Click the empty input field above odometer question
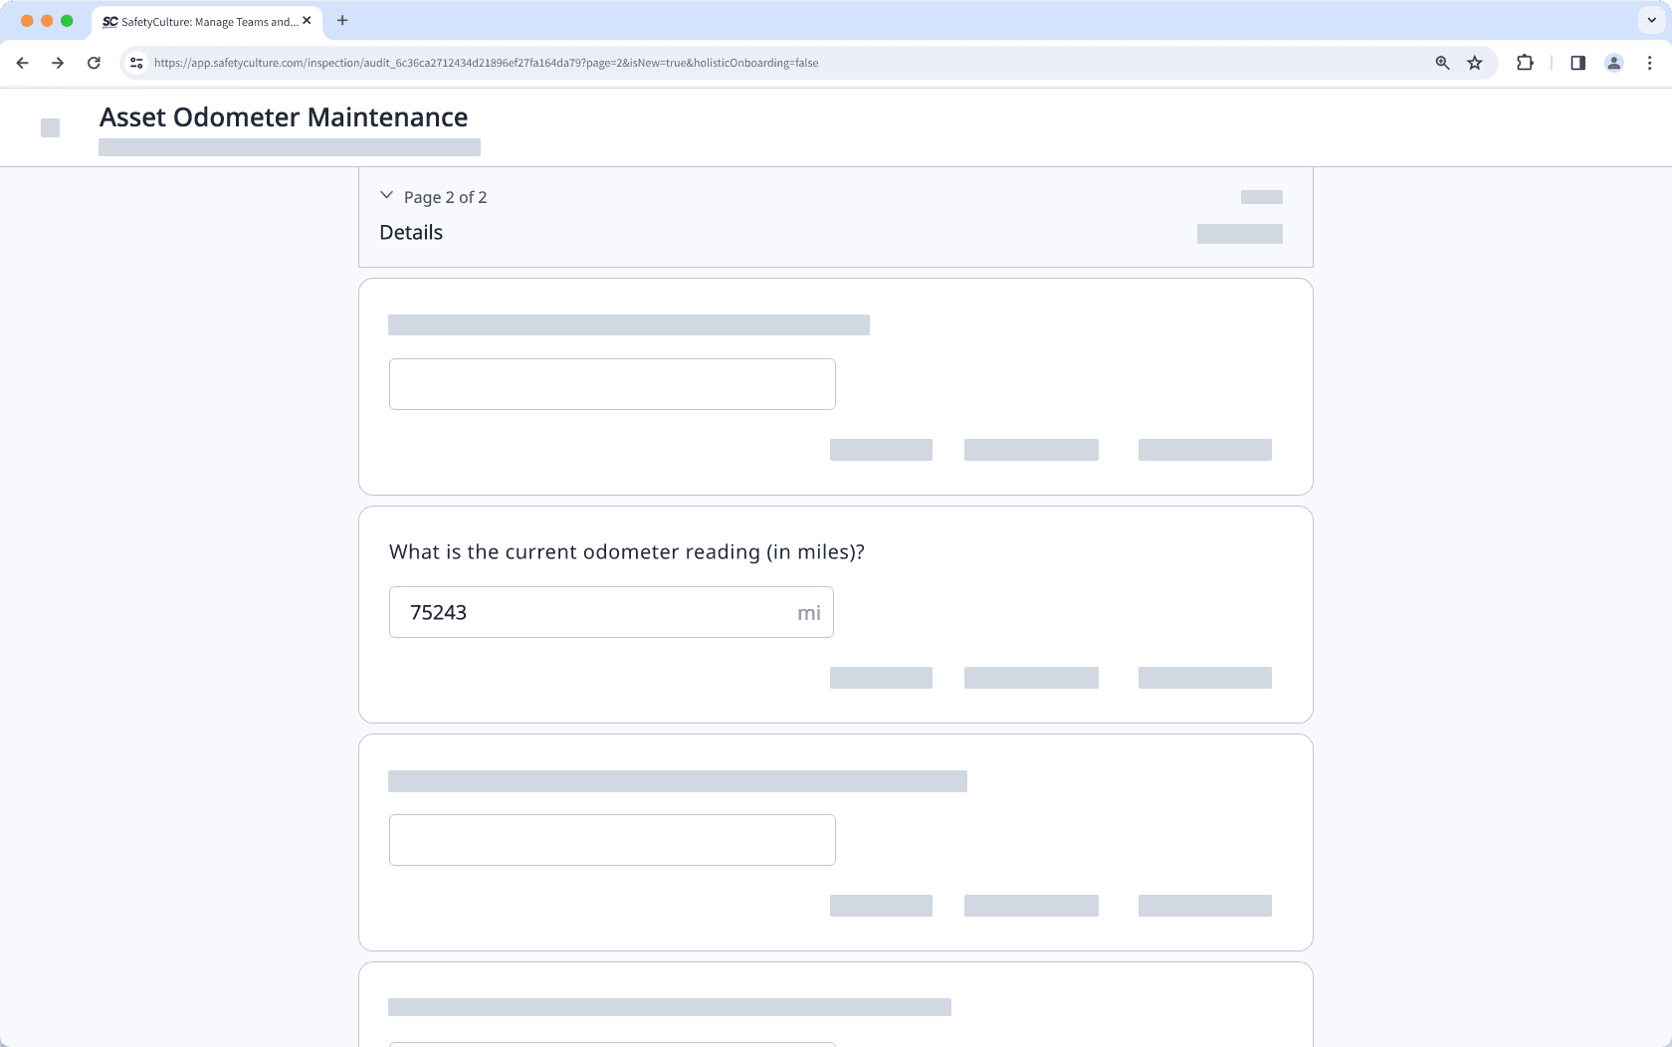 (612, 384)
